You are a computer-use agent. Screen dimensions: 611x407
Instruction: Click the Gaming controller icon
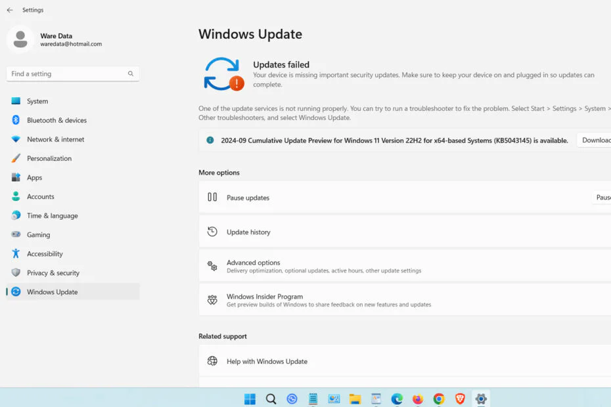16,234
